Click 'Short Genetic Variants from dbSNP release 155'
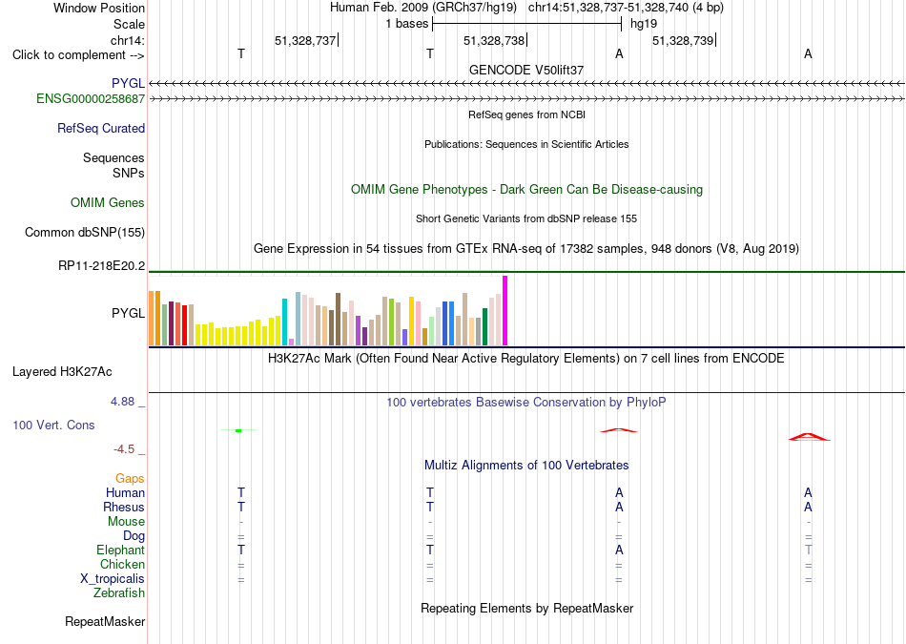 click(x=526, y=218)
